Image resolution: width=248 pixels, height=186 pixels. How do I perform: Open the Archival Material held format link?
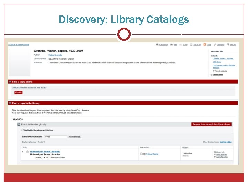point(152,154)
